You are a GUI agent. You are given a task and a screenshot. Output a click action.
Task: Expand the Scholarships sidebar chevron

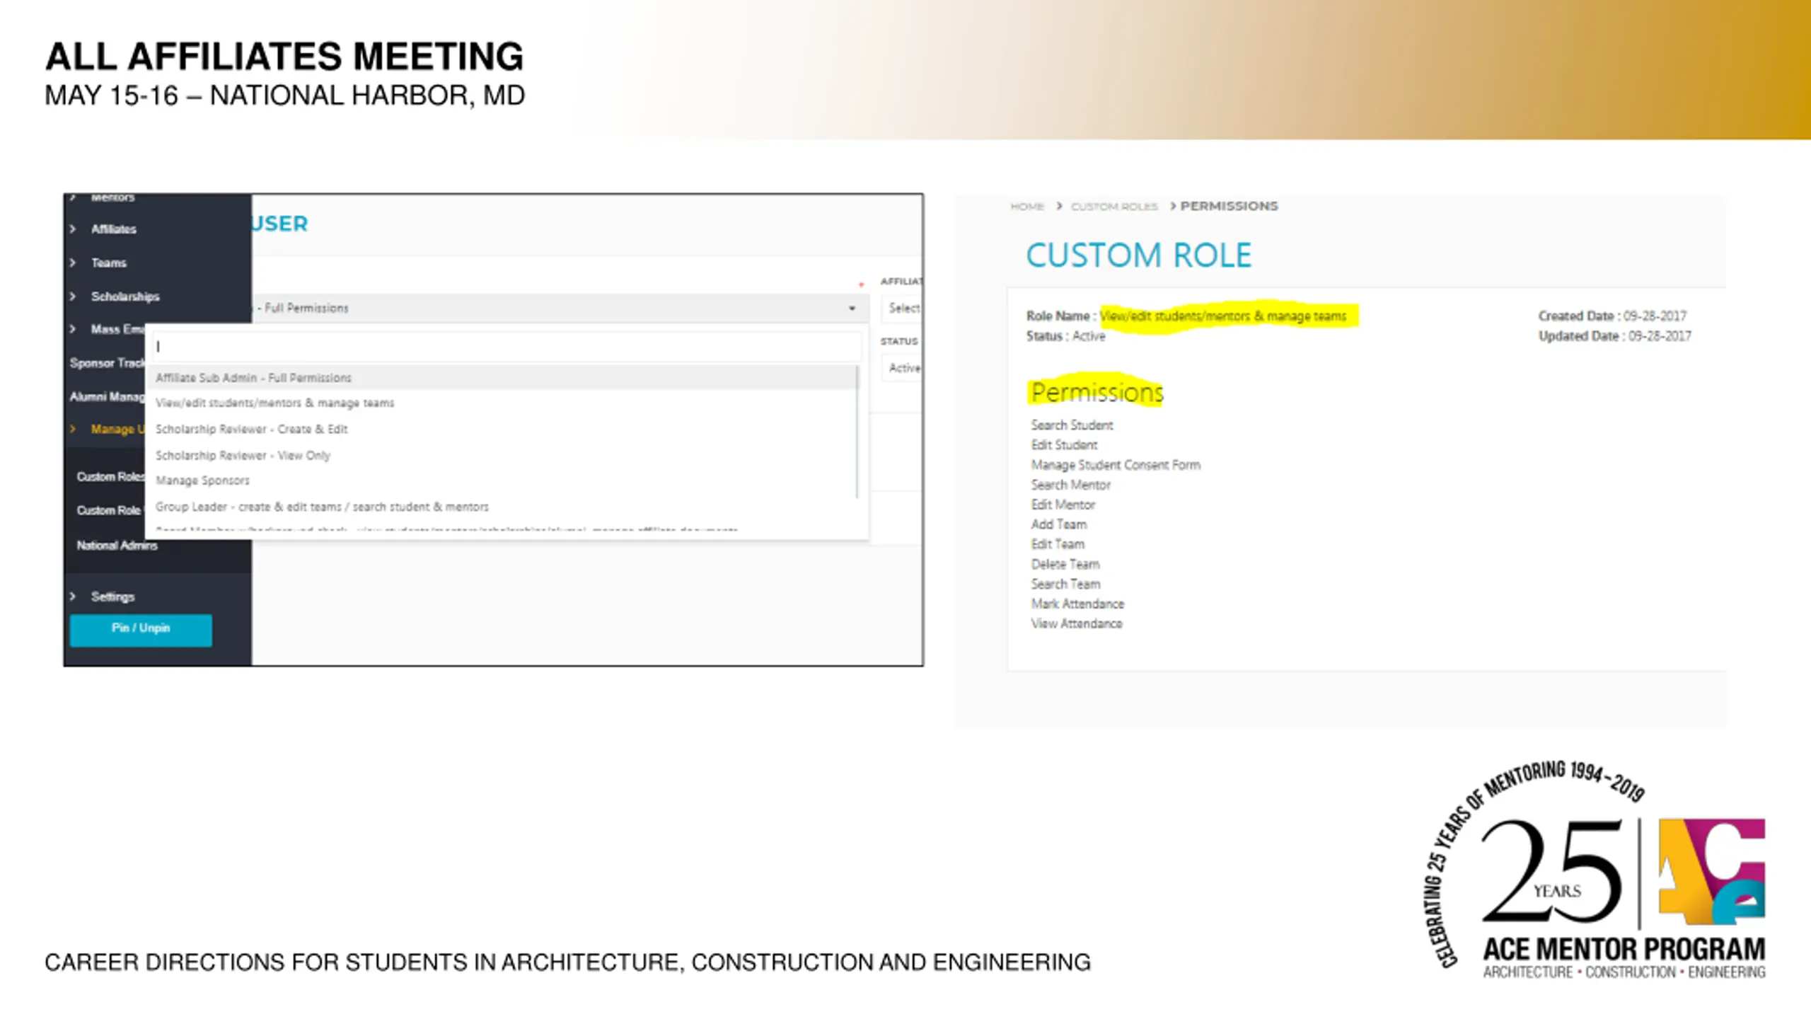(73, 296)
